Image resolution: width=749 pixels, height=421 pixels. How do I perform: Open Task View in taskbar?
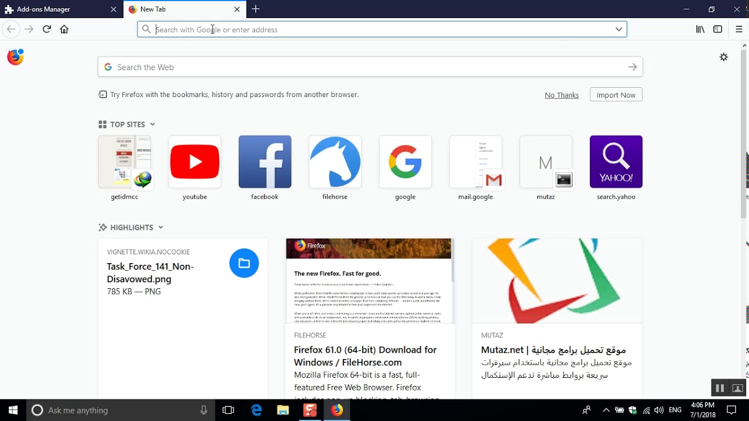(x=228, y=410)
